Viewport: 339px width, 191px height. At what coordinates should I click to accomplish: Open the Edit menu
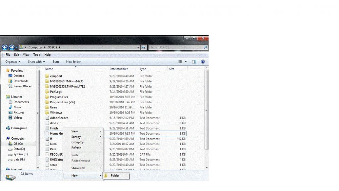pyautogui.click(x=17, y=55)
